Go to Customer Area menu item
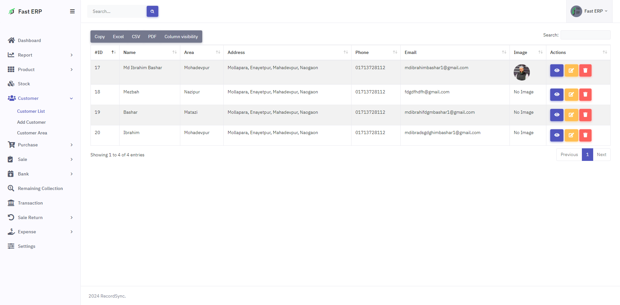Image resolution: width=620 pixels, height=305 pixels. 32,133
